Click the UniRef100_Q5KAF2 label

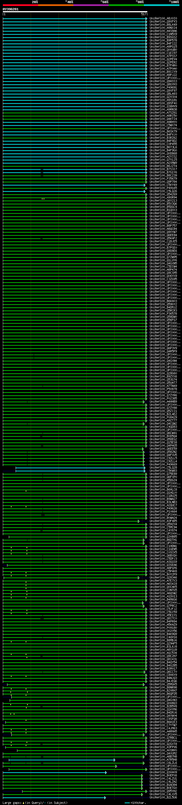[163, 238]
